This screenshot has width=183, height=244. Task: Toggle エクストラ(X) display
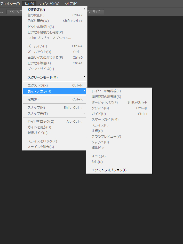(x=55, y=85)
